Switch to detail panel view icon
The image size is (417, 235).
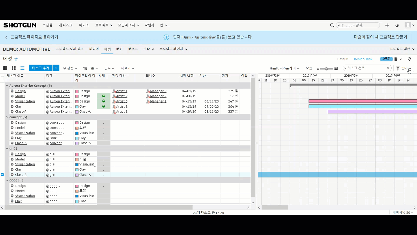click(x=5, y=68)
